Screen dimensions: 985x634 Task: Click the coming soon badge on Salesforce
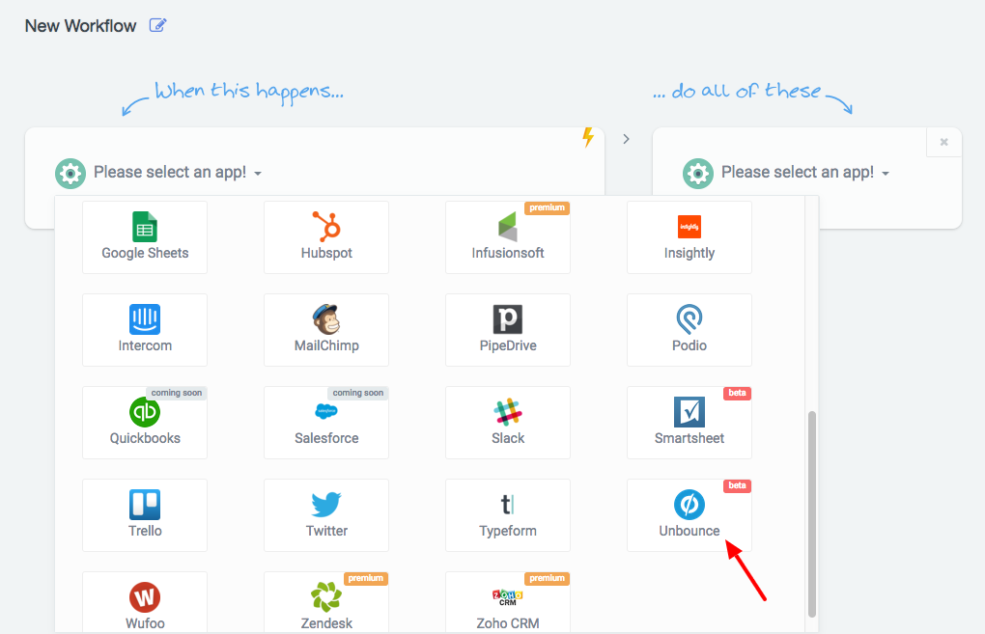(x=358, y=393)
